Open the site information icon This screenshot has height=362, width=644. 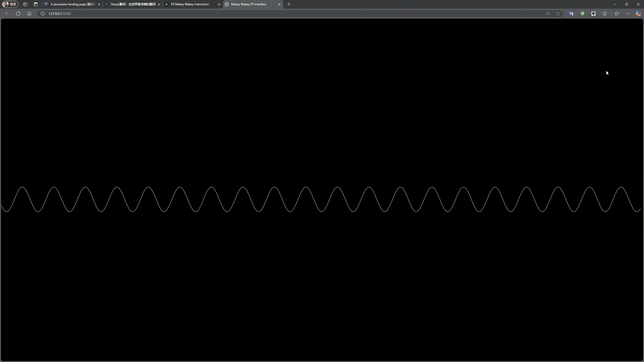pos(43,14)
